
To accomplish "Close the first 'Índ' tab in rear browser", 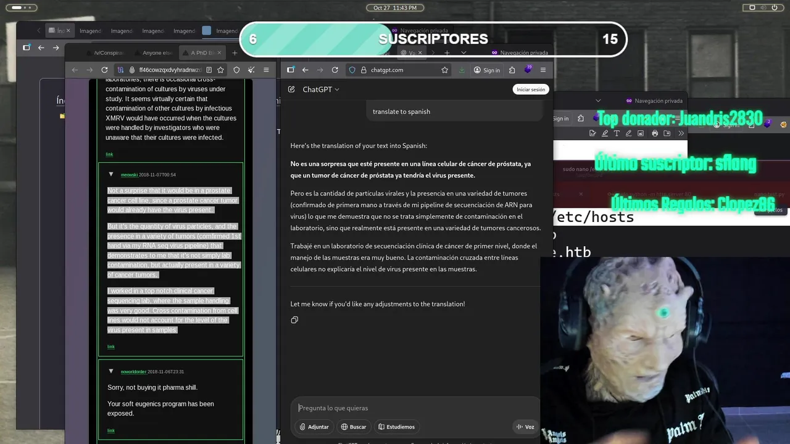I will (x=68, y=31).
